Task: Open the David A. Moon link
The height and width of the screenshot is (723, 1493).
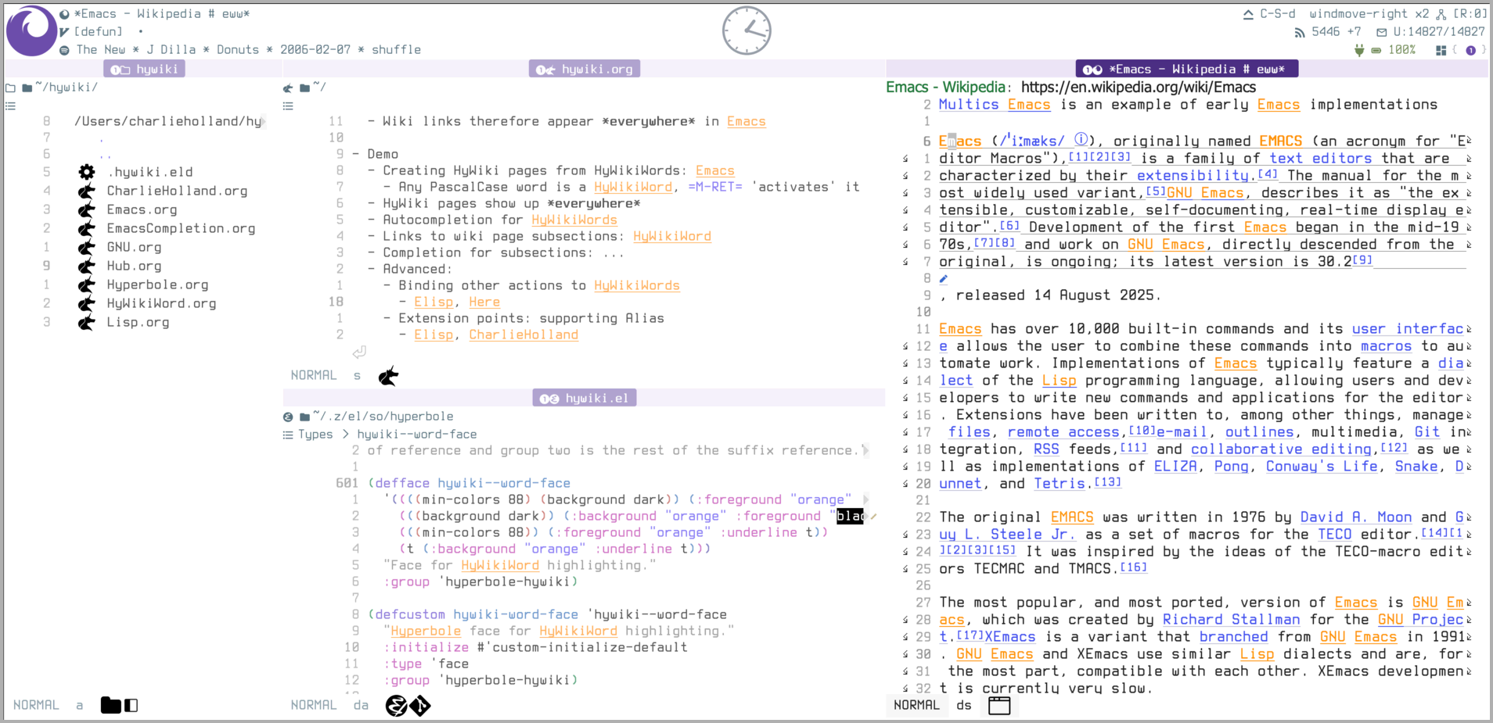Action: click(x=1356, y=517)
